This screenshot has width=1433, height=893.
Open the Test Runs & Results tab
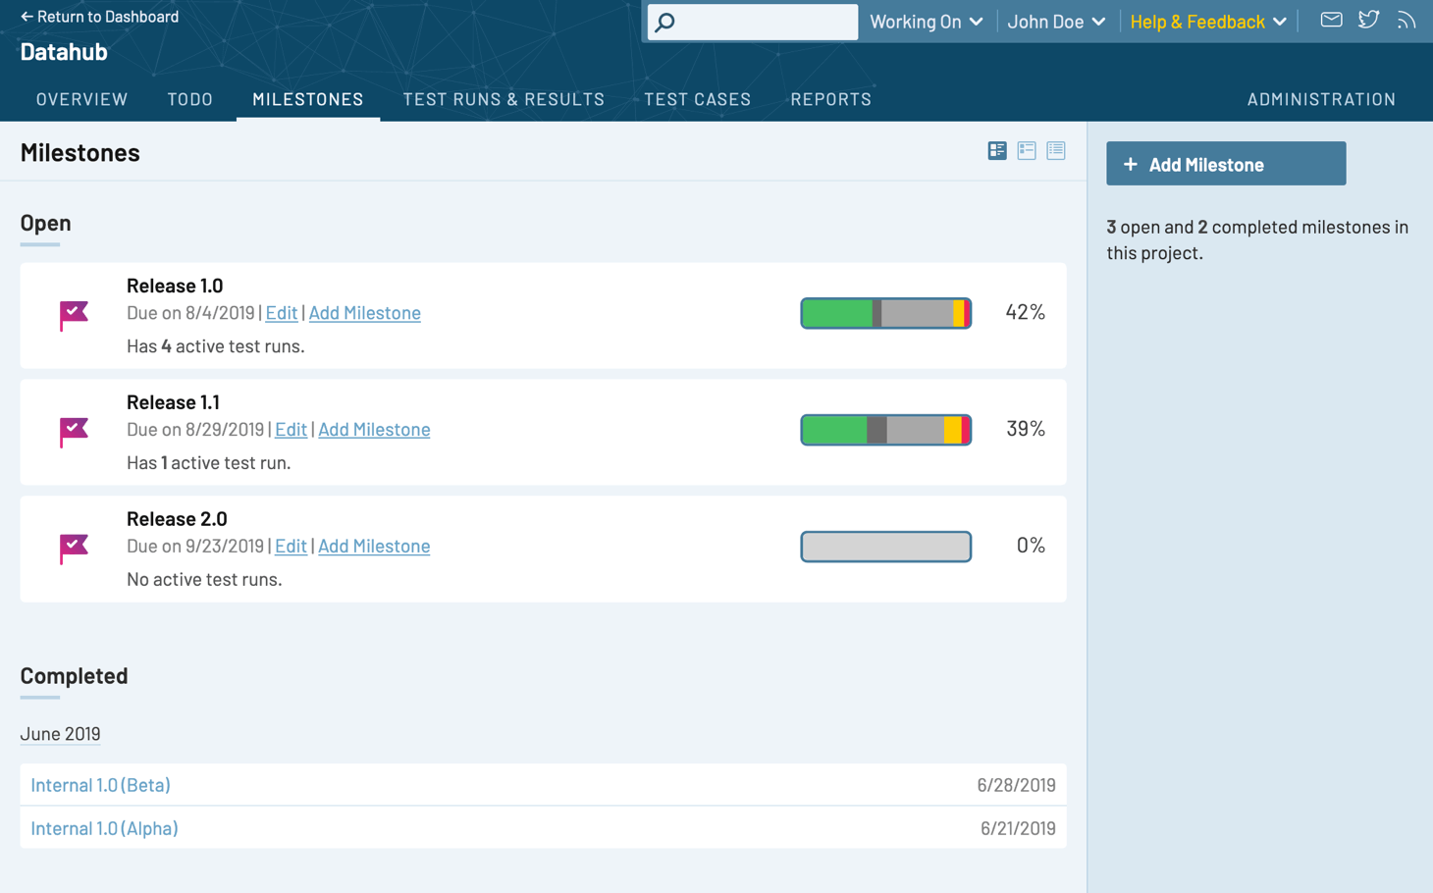(x=504, y=99)
